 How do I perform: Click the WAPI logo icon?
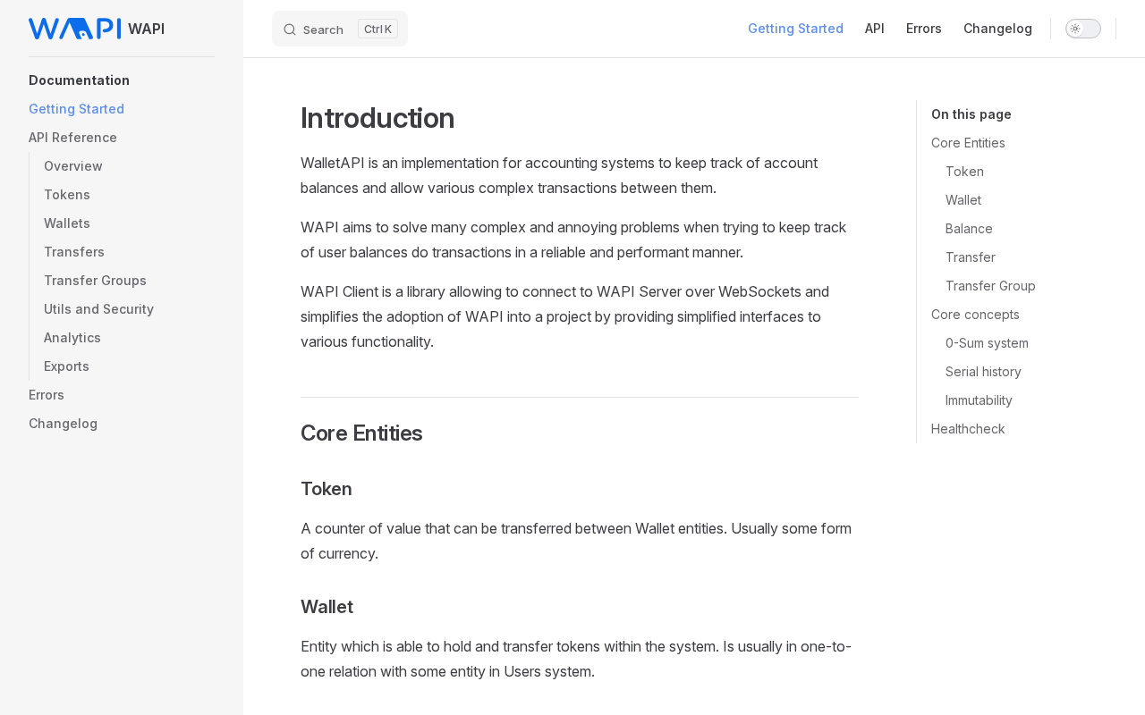coord(74,29)
